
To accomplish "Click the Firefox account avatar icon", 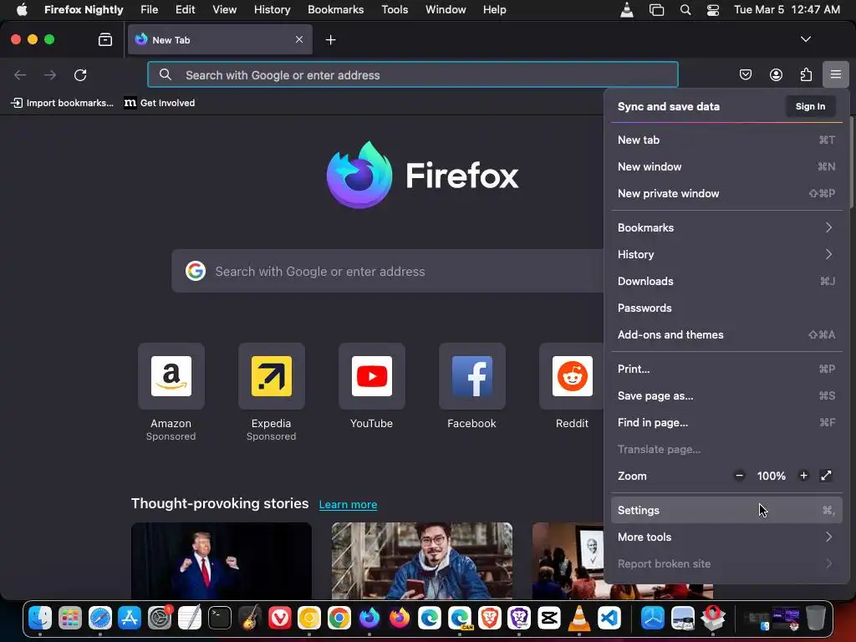I will pos(776,74).
